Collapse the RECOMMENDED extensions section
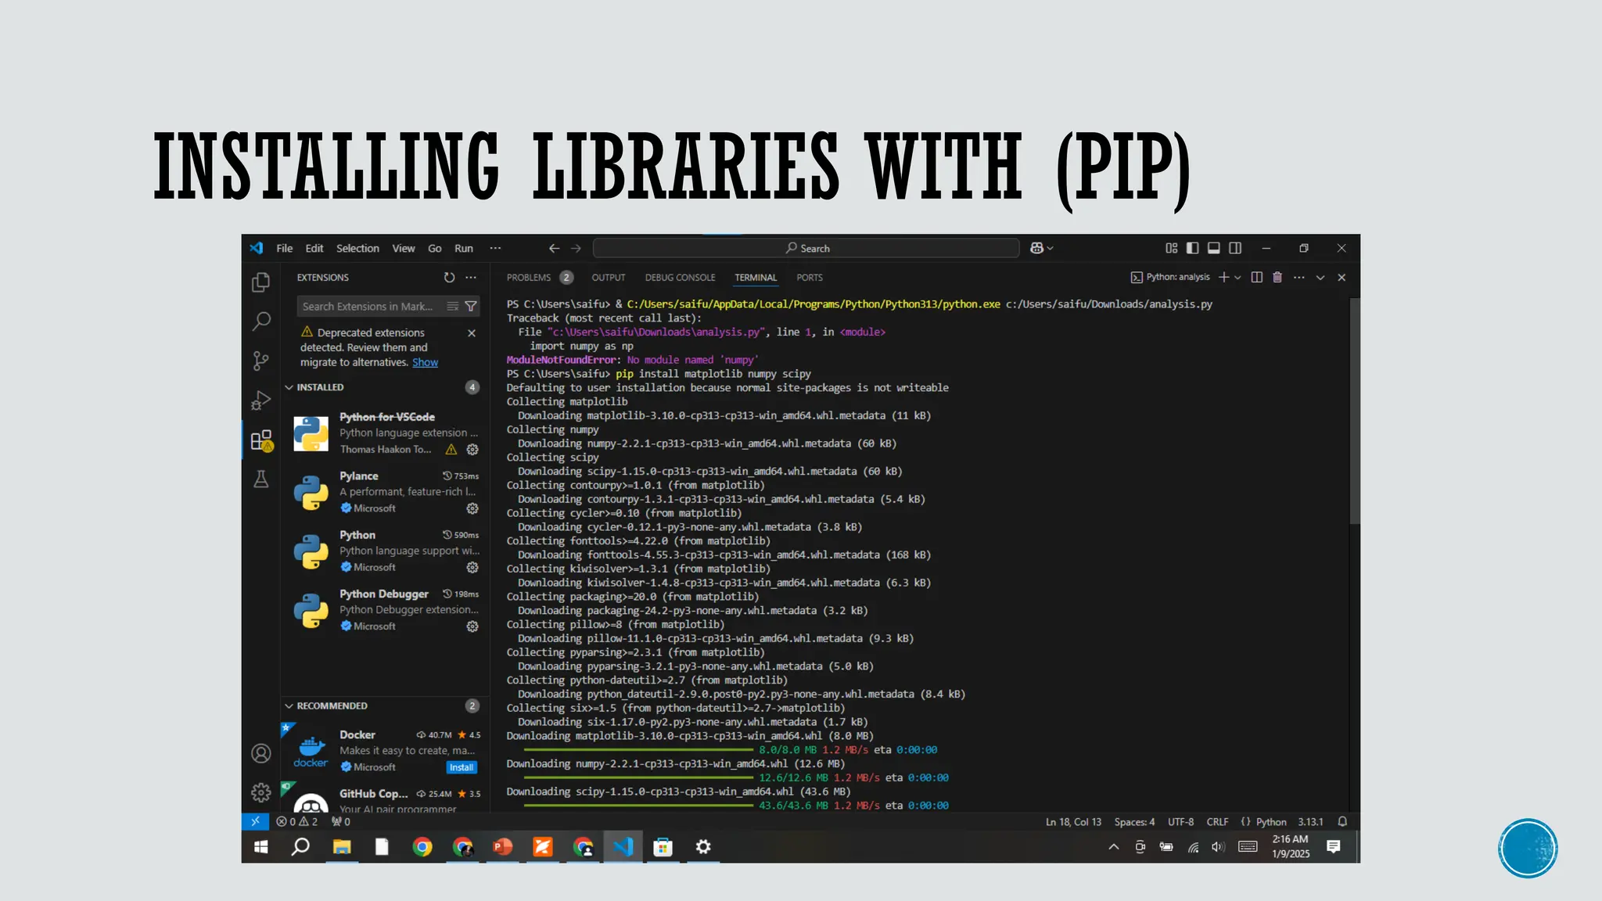 [289, 705]
